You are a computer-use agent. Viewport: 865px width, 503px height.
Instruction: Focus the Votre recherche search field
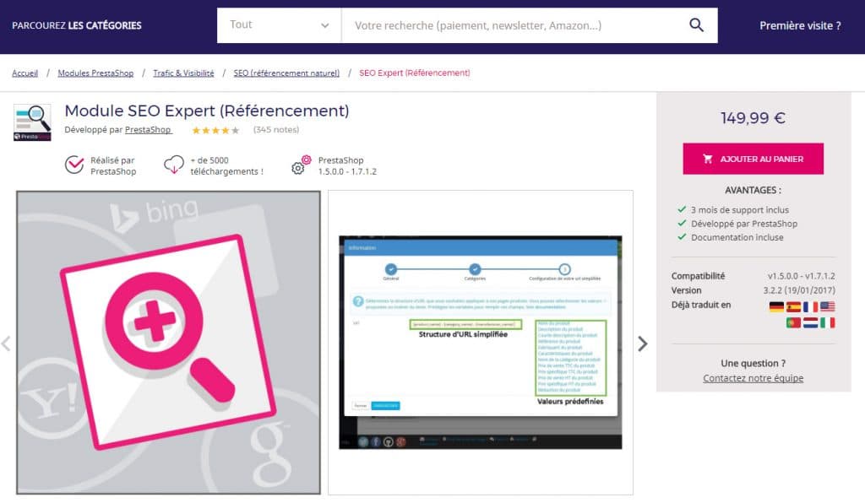(x=513, y=25)
